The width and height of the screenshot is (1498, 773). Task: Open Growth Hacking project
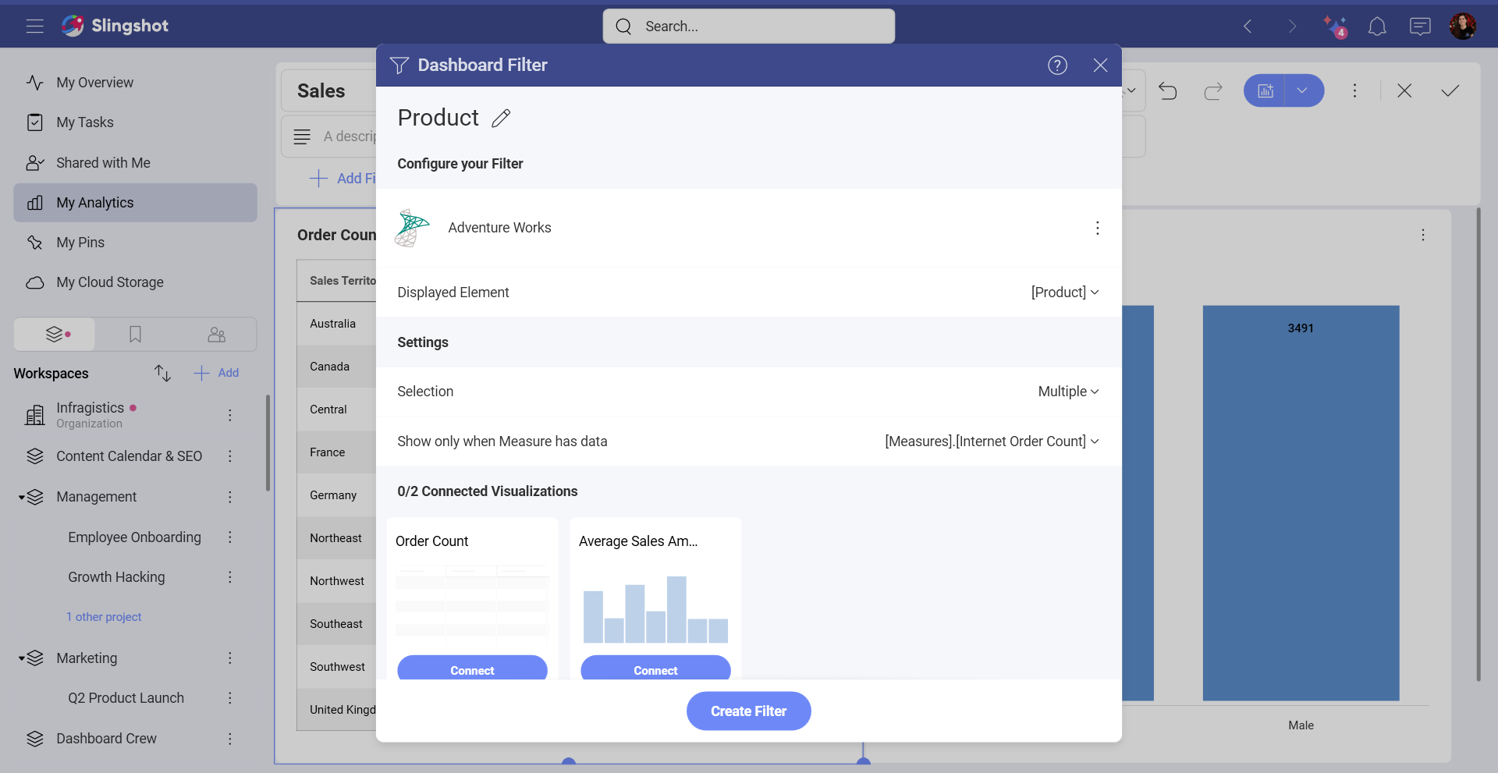(116, 577)
